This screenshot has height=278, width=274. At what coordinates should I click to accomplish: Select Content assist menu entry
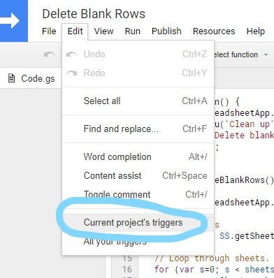click(138, 175)
